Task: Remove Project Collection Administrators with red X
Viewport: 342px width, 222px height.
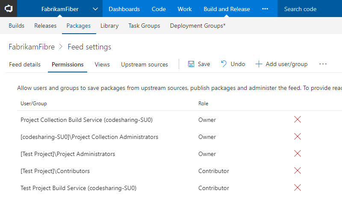Action: pos(298,136)
